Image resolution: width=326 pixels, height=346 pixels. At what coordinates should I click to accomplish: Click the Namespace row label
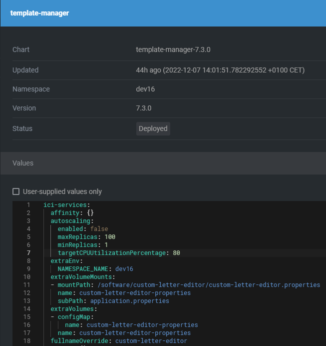(31, 89)
